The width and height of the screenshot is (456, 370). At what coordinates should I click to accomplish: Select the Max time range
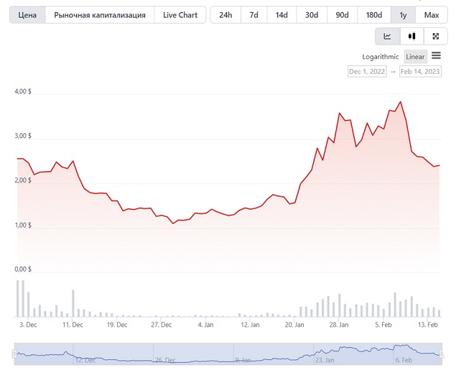click(x=432, y=15)
